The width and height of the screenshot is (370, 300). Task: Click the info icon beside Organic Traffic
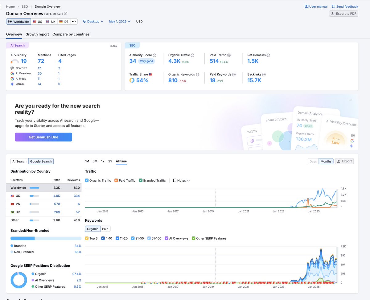(x=192, y=55)
